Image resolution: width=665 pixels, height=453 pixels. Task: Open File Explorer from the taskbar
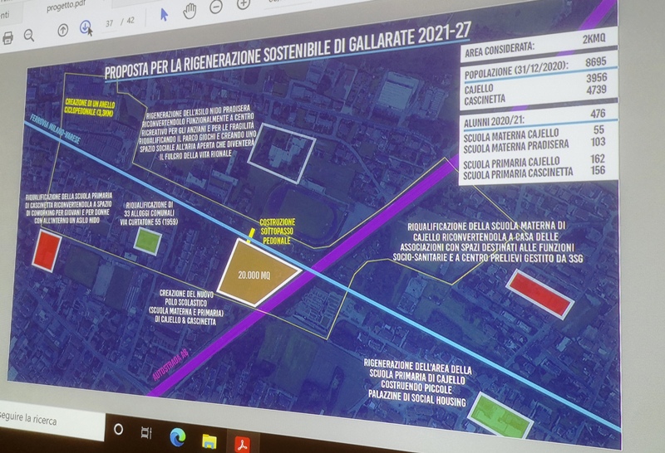209,441
